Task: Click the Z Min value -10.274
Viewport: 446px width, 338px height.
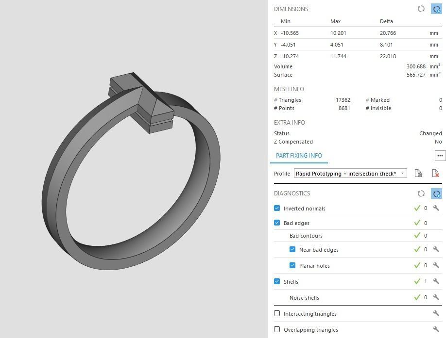Action: coord(290,56)
